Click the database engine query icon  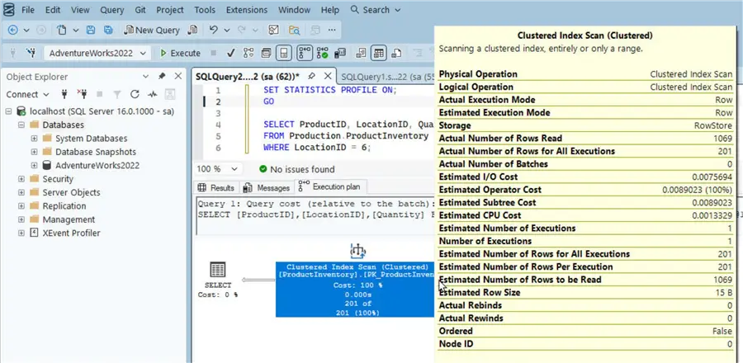coord(192,30)
